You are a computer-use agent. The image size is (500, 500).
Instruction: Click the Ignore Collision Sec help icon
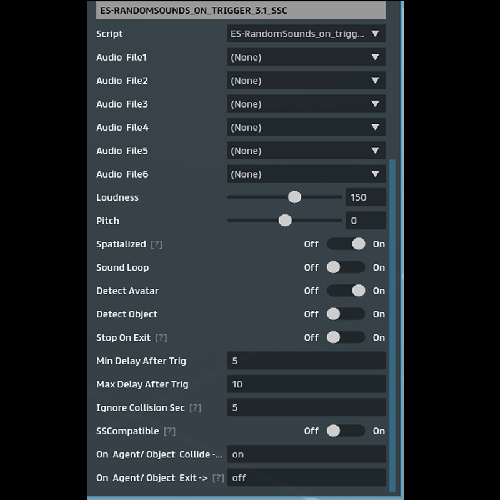195,408
